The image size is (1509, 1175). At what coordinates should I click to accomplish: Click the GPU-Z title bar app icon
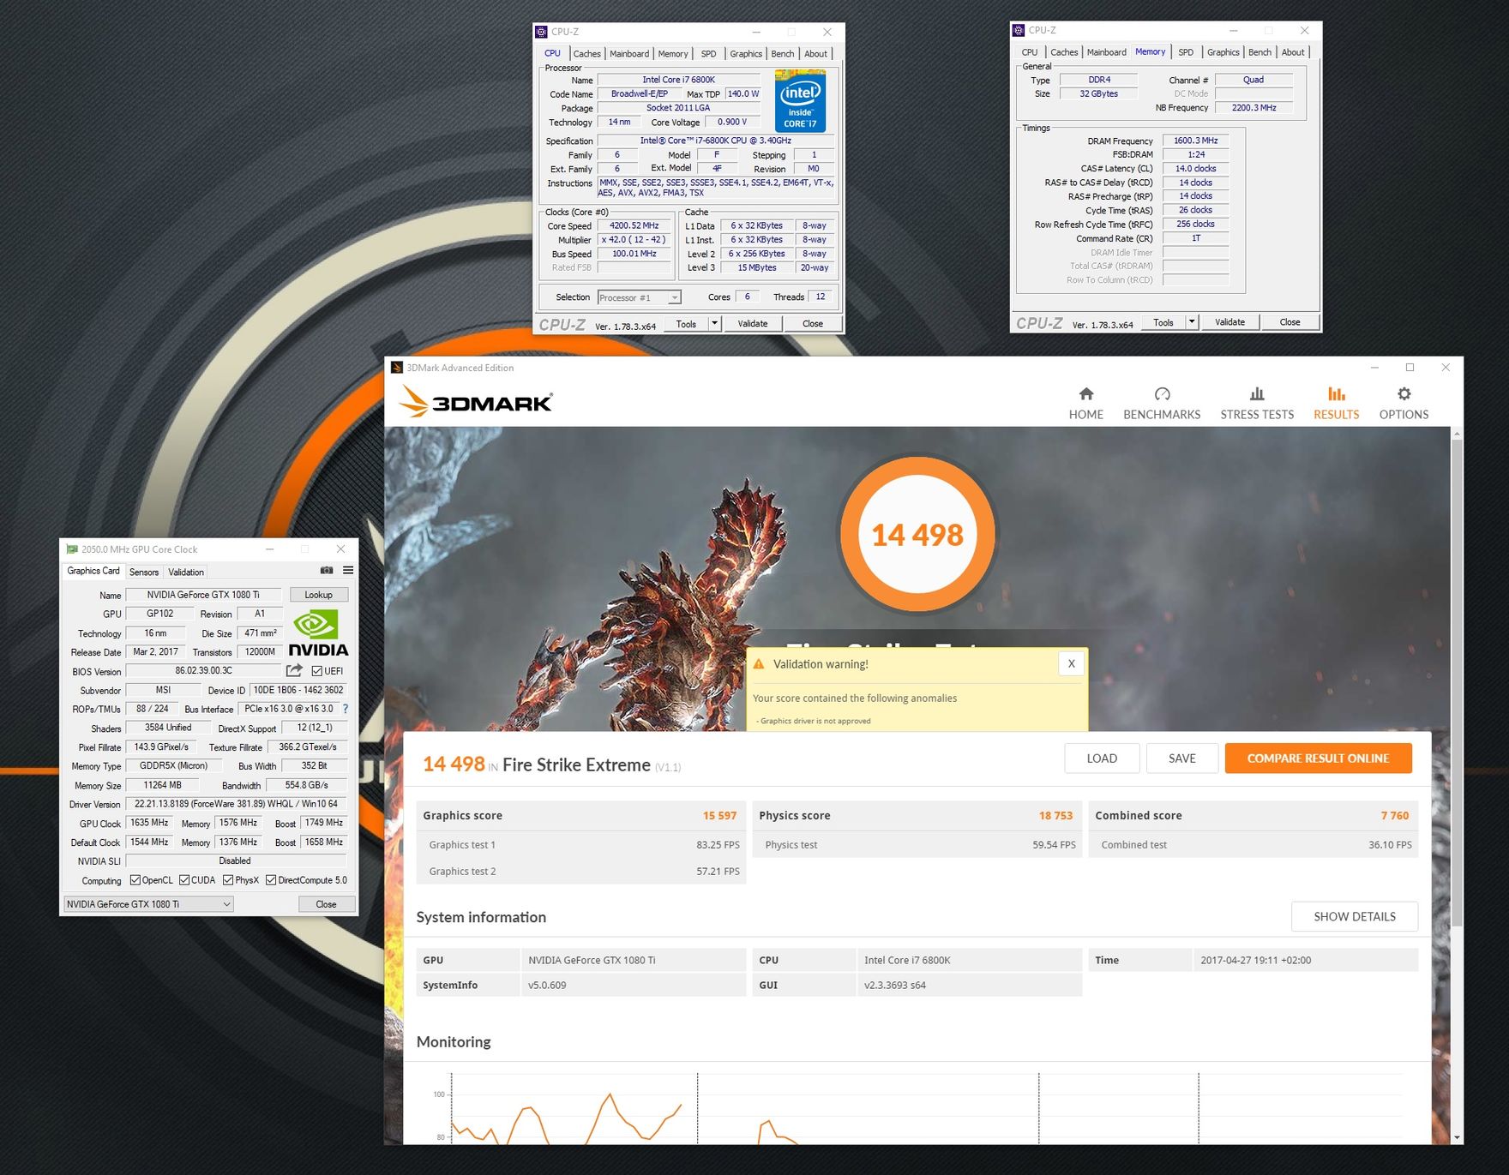pyautogui.click(x=72, y=549)
